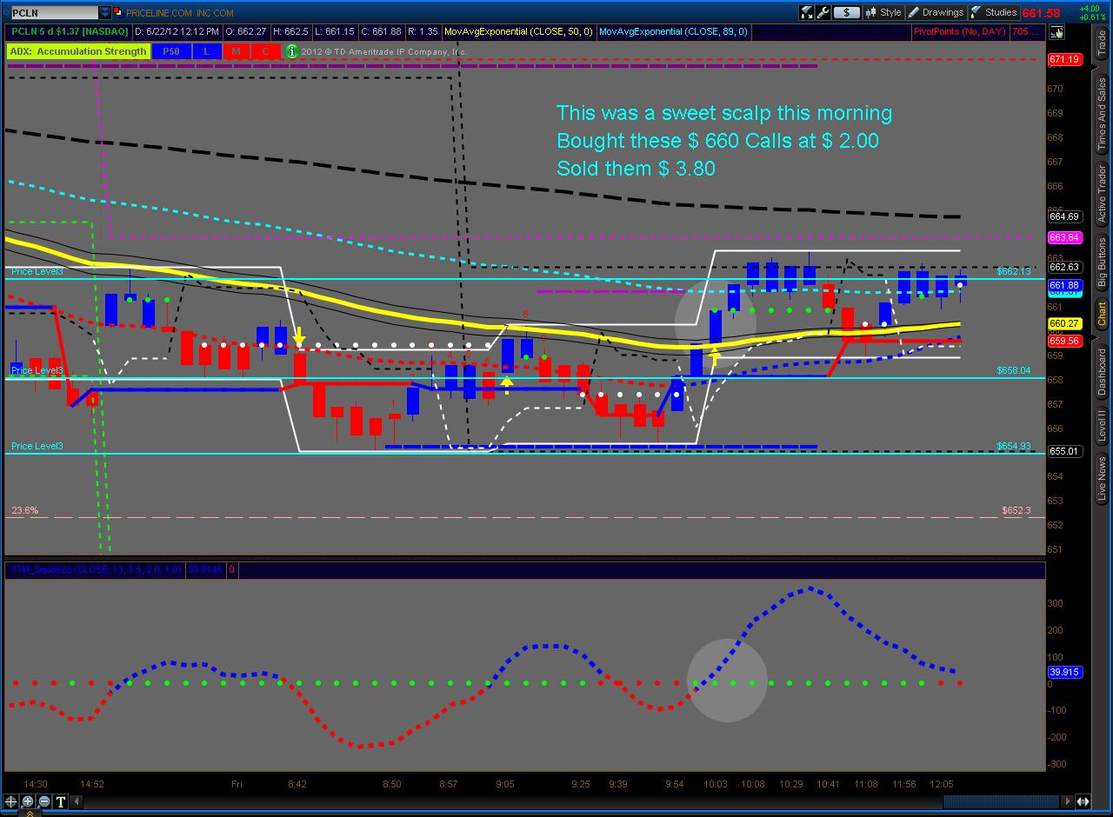
Task: Click the $662.13 price level label
Action: (x=1014, y=271)
